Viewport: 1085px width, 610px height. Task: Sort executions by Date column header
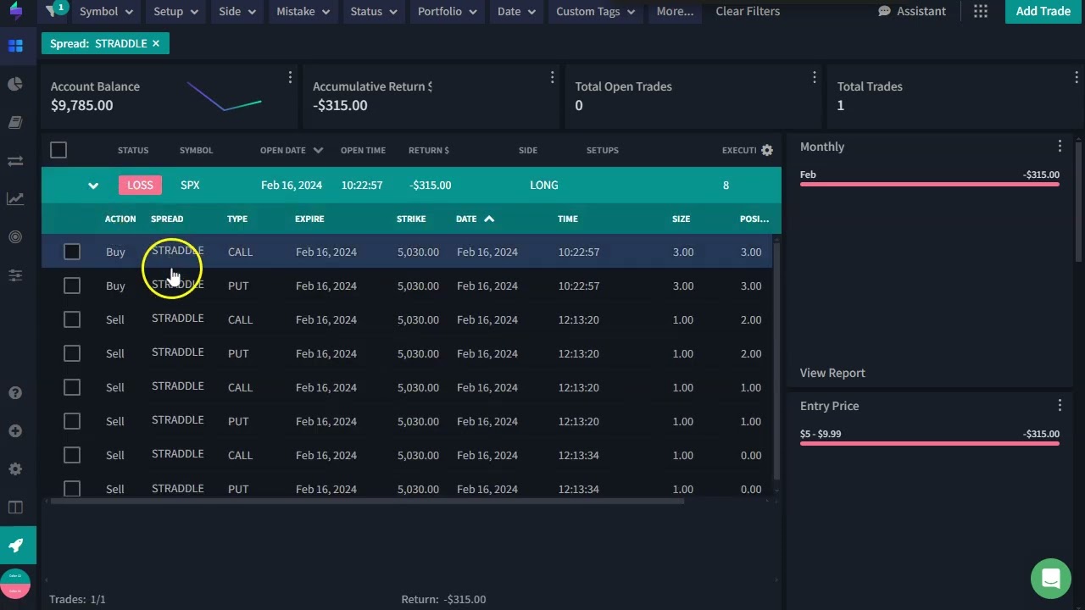click(x=475, y=219)
